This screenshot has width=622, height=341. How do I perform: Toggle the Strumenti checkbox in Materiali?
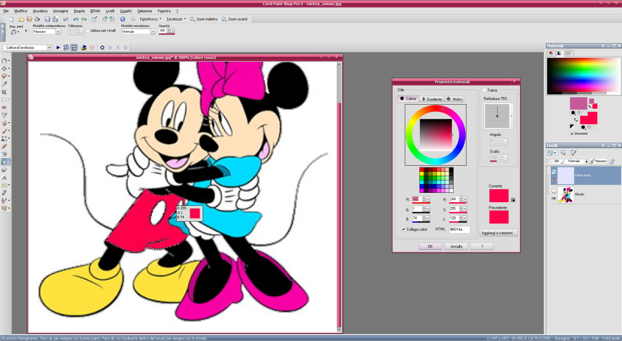571,133
